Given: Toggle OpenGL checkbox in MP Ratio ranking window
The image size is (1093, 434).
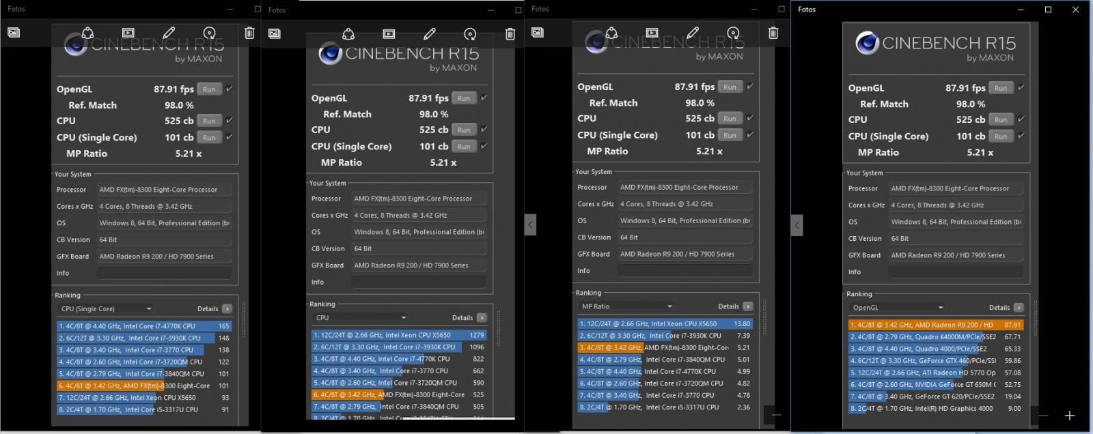Looking at the screenshot, I should click(749, 86).
